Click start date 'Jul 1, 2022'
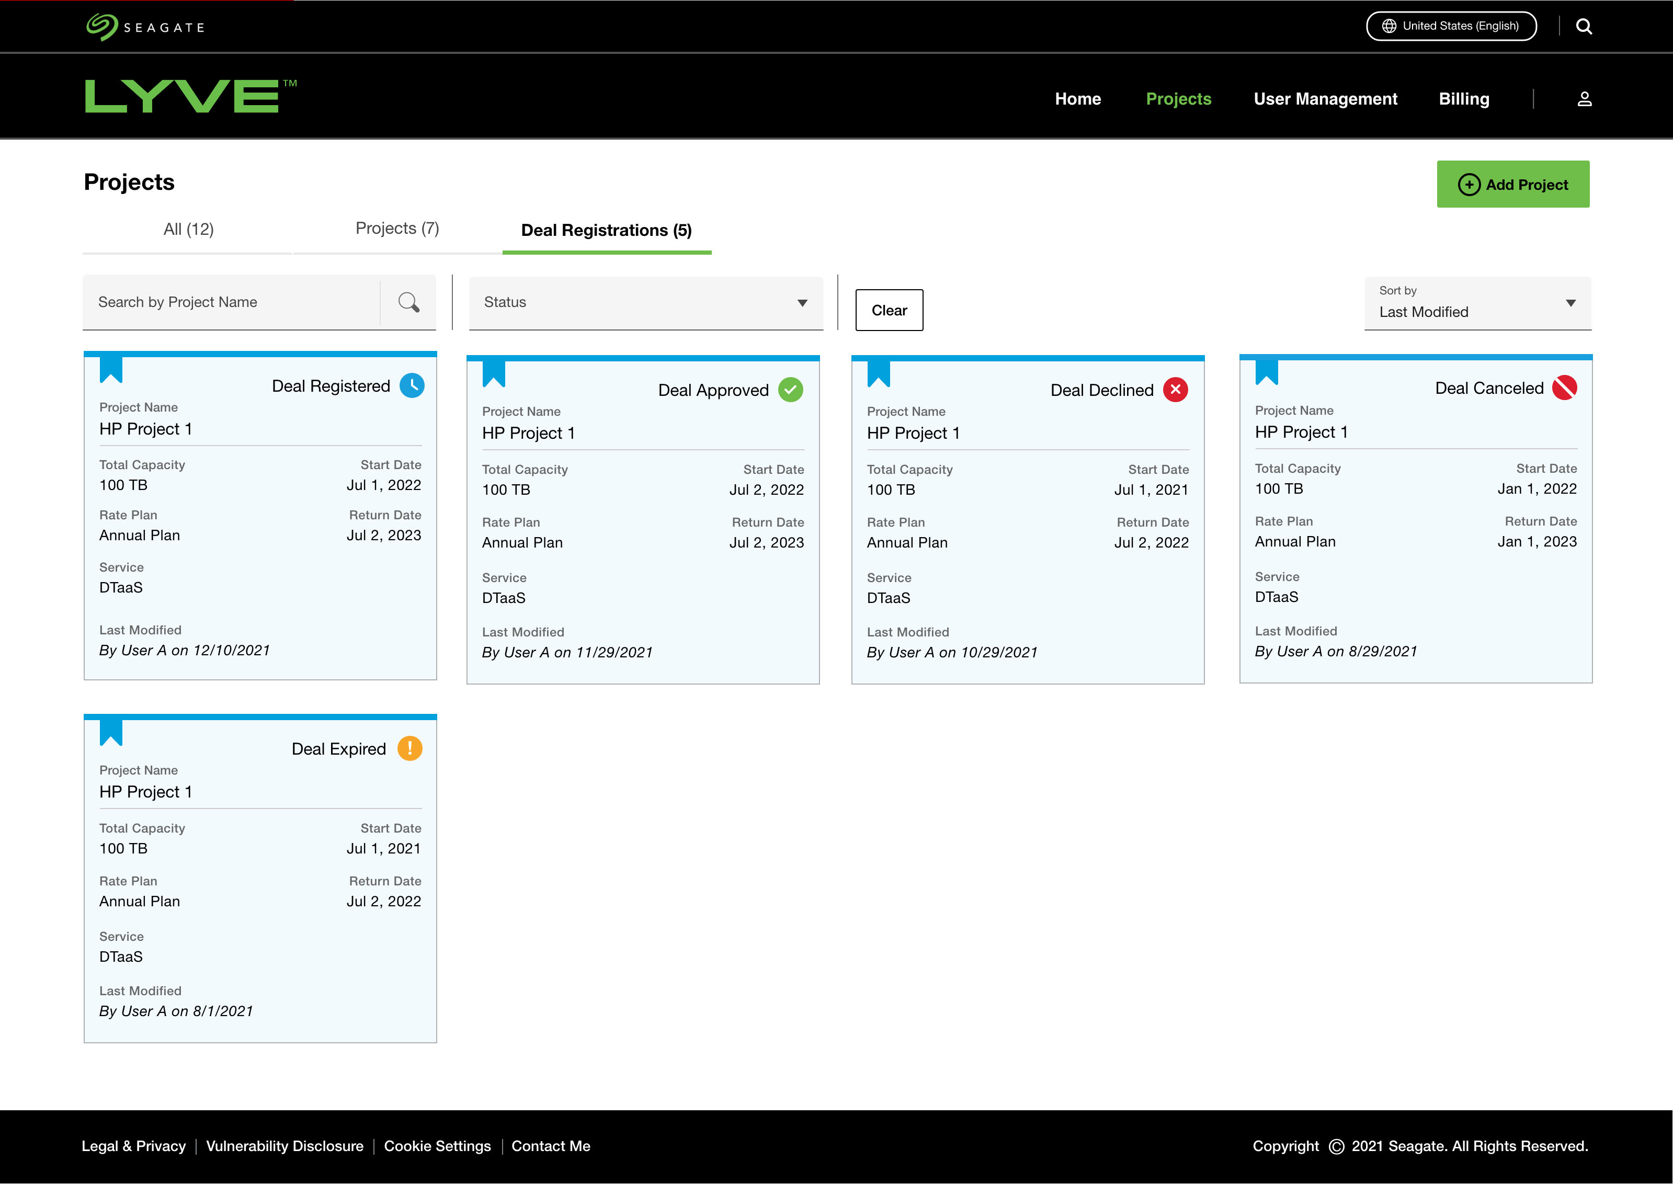This screenshot has height=1184, width=1673. click(x=383, y=485)
